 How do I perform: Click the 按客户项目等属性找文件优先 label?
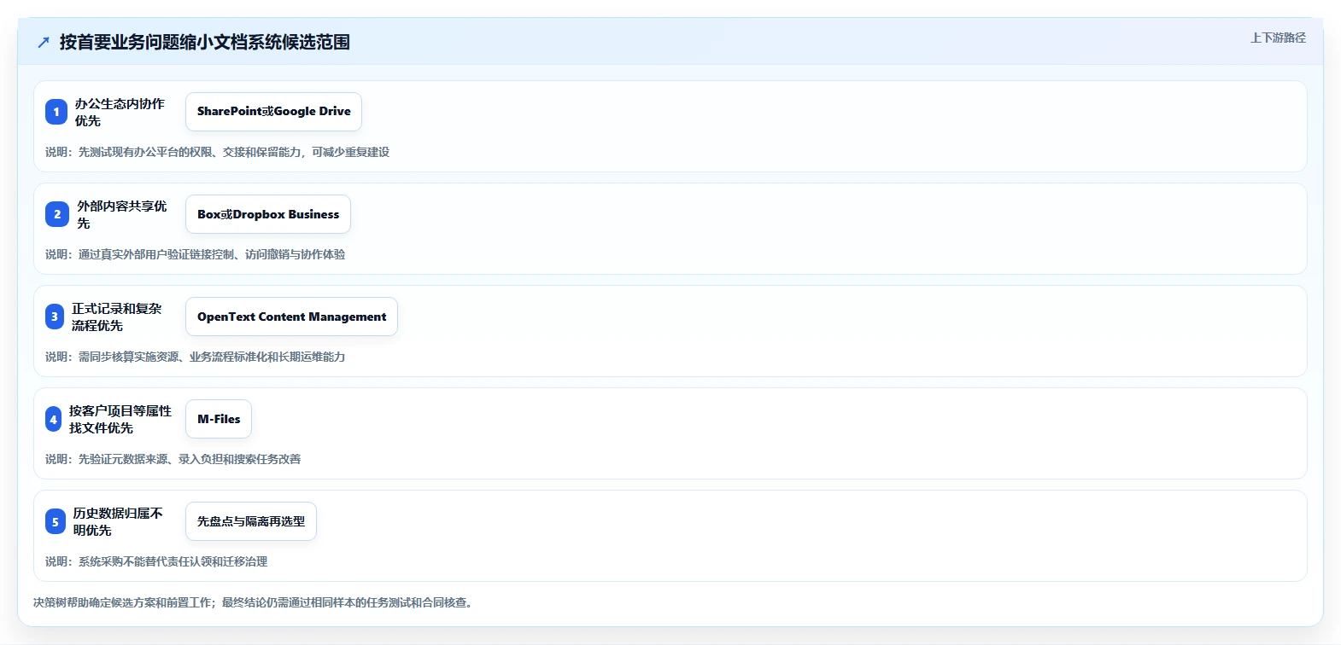pyautogui.click(x=120, y=419)
